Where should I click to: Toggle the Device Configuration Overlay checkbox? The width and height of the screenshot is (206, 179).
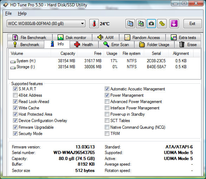(15, 120)
